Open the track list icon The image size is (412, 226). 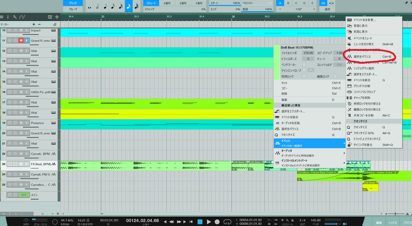point(49,17)
